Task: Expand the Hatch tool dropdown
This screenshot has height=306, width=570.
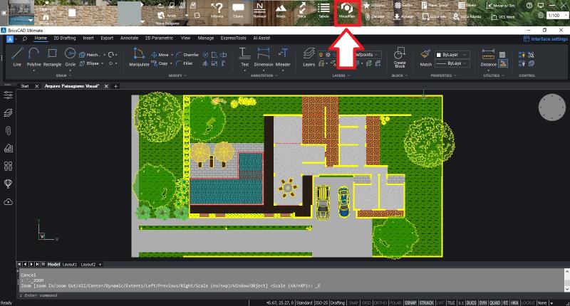Action: 104,53
